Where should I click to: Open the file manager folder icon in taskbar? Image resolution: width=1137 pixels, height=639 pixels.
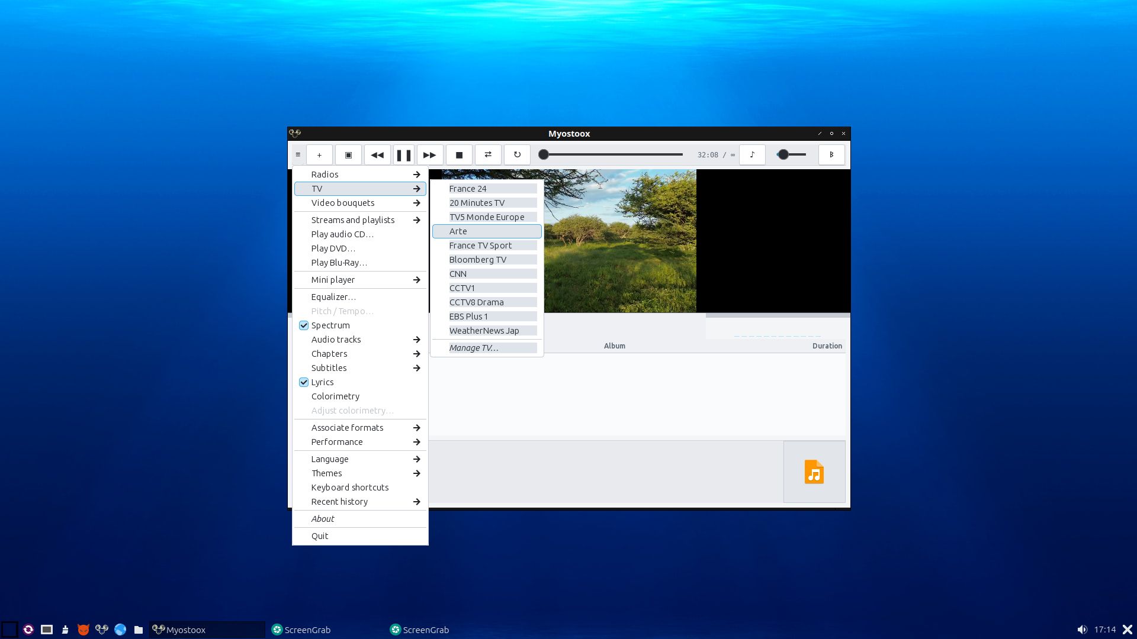139,630
